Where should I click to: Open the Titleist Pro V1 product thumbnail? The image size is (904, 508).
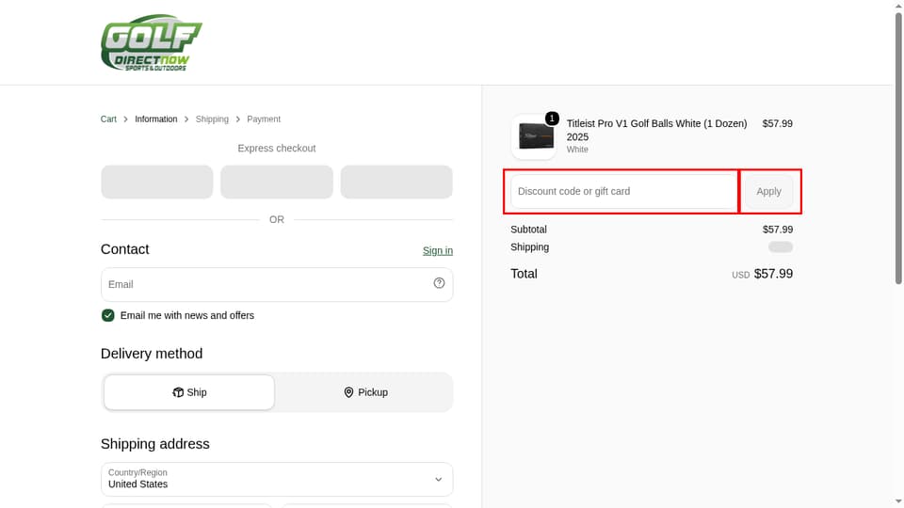[533, 137]
